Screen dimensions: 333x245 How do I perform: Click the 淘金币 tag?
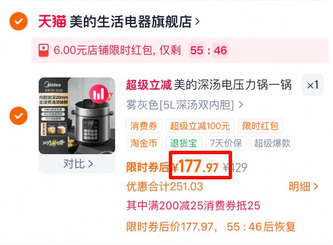144,143
